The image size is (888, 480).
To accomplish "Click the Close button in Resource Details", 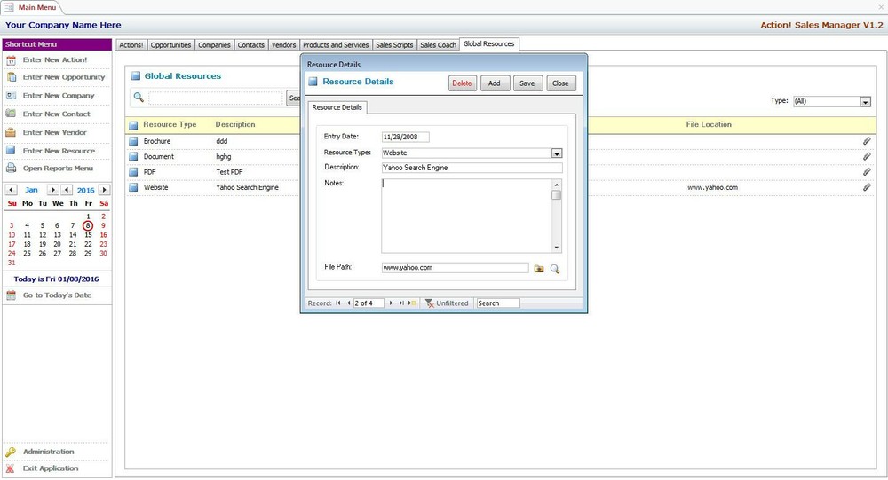I will (560, 83).
